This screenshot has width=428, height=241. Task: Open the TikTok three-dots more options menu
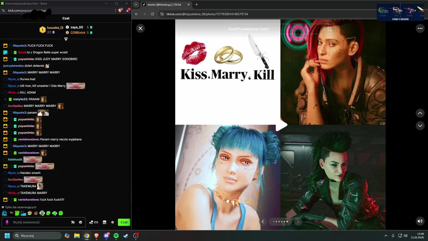tap(420, 28)
